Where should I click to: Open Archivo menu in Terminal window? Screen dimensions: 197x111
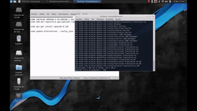[79, 19]
